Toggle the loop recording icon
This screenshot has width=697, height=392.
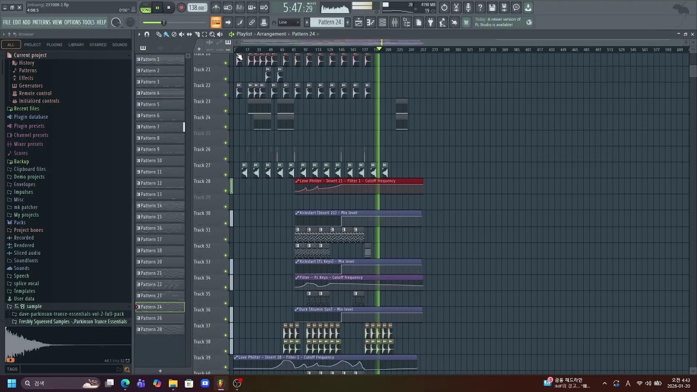coord(264,8)
